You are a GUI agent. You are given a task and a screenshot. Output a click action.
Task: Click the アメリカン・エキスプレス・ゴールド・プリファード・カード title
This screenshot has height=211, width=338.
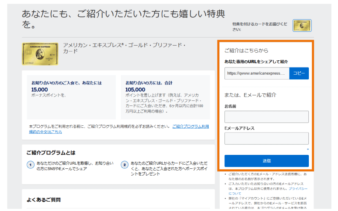coord(124,48)
